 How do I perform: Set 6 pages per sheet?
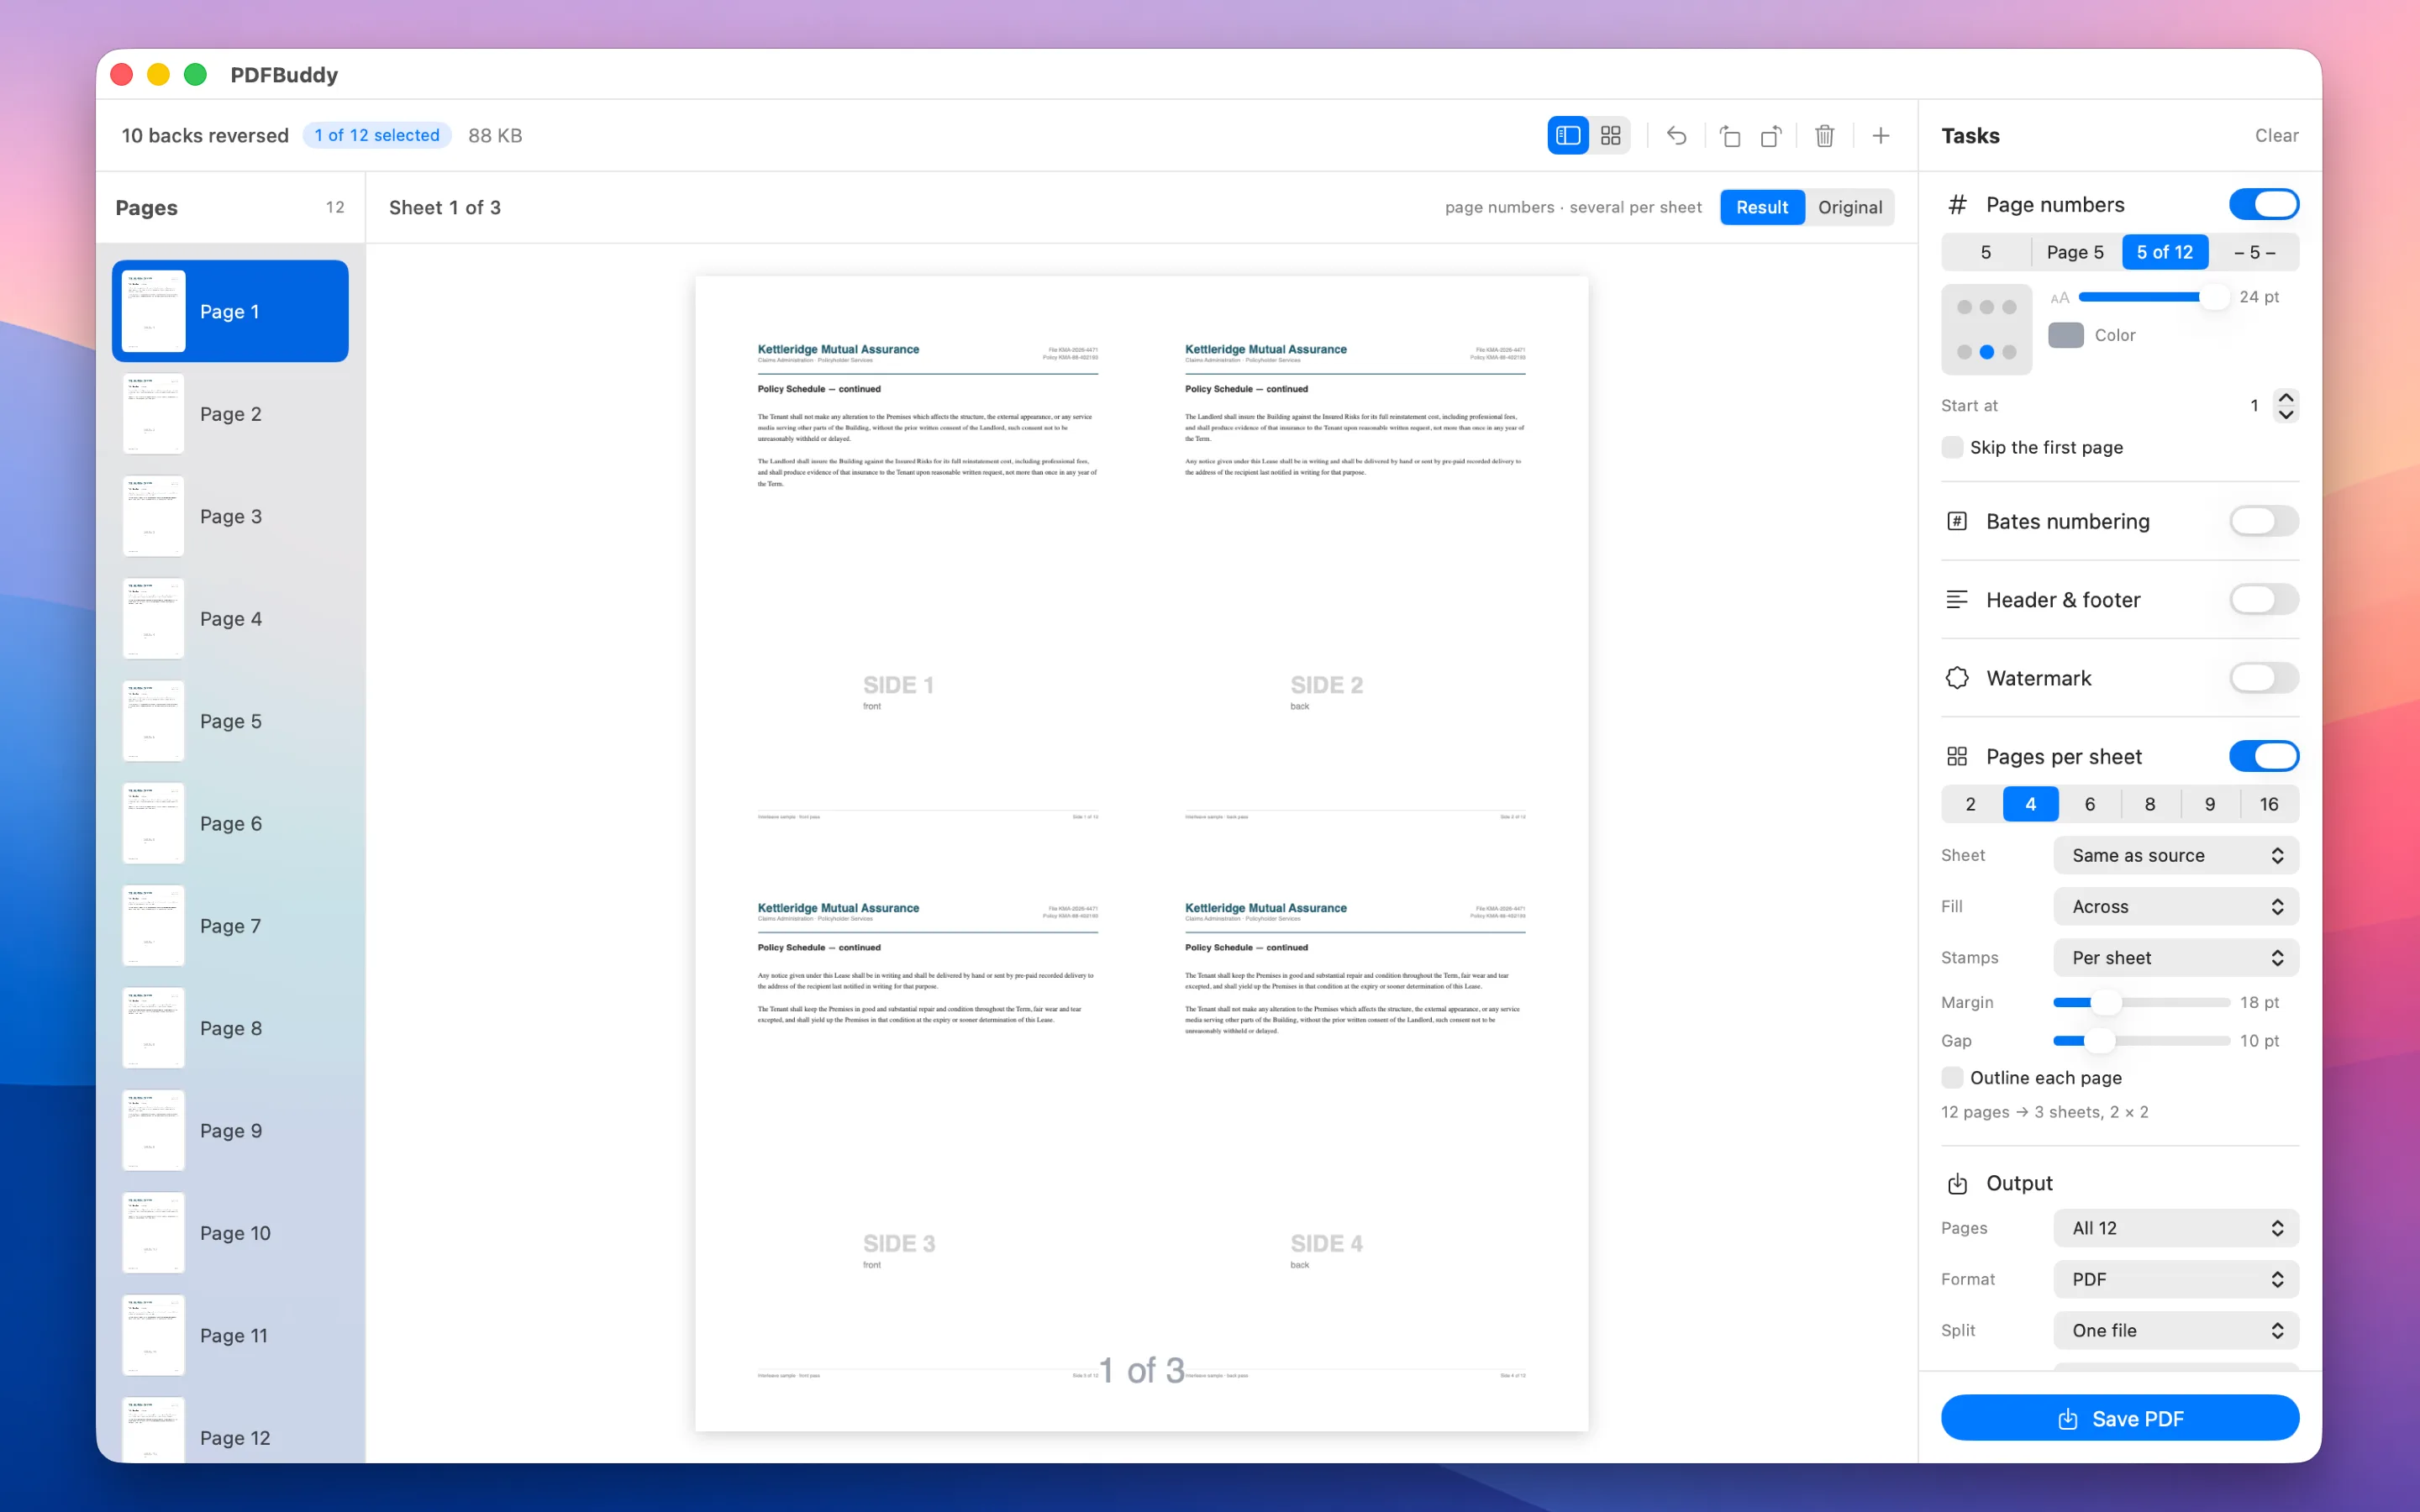pos(2090,805)
